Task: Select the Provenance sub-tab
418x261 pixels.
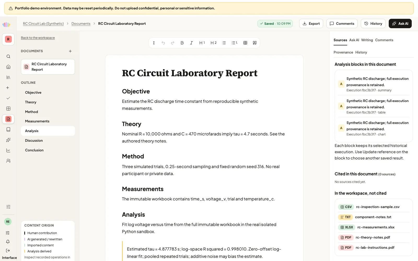Action: [x=343, y=52]
